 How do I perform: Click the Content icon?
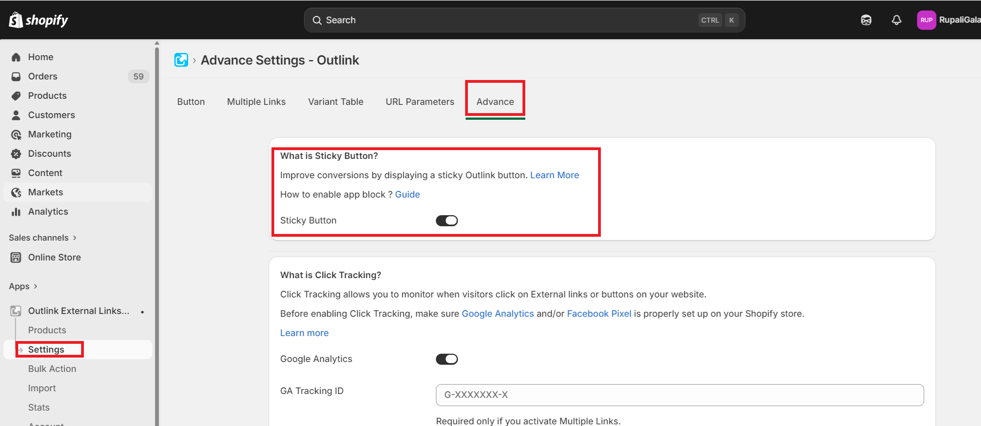(16, 173)
